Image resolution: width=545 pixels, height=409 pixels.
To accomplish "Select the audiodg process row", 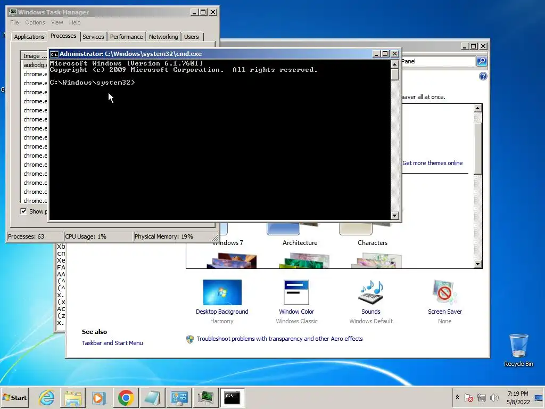I will (35, 65).
